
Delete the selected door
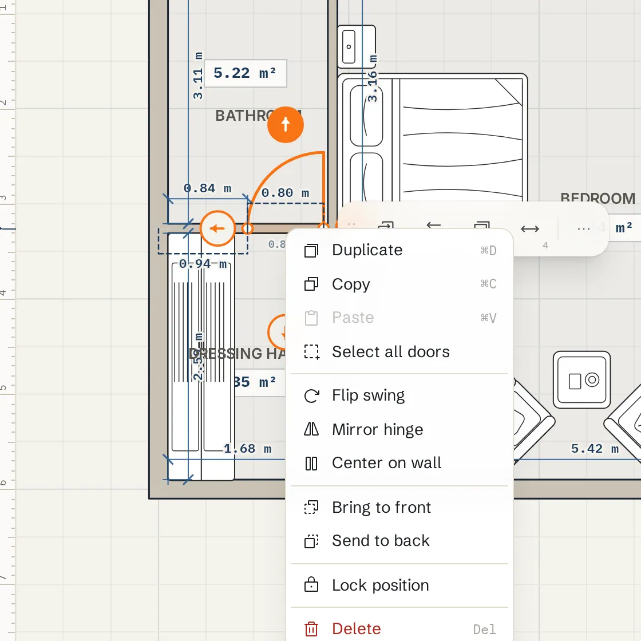399,628
